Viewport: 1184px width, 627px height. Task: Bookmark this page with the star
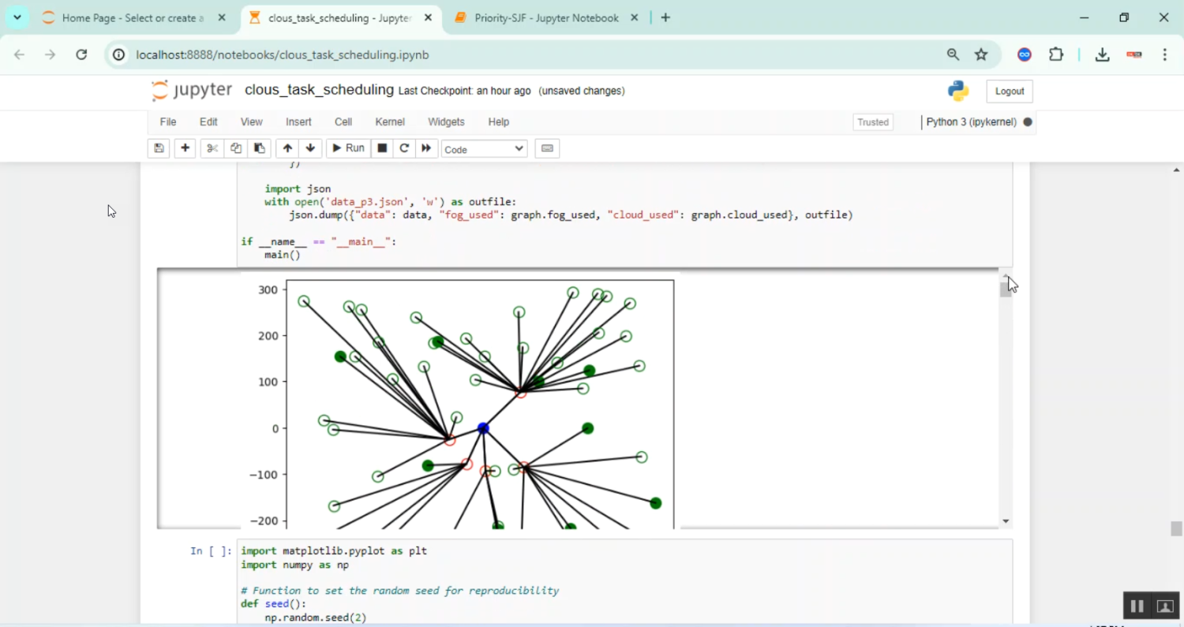(981, 54)
